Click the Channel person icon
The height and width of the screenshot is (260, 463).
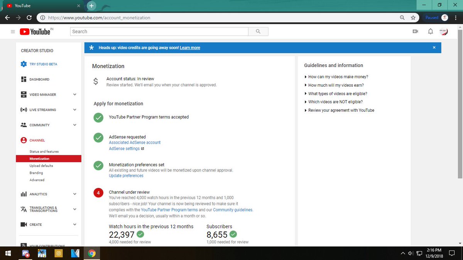tap(24, 140)
